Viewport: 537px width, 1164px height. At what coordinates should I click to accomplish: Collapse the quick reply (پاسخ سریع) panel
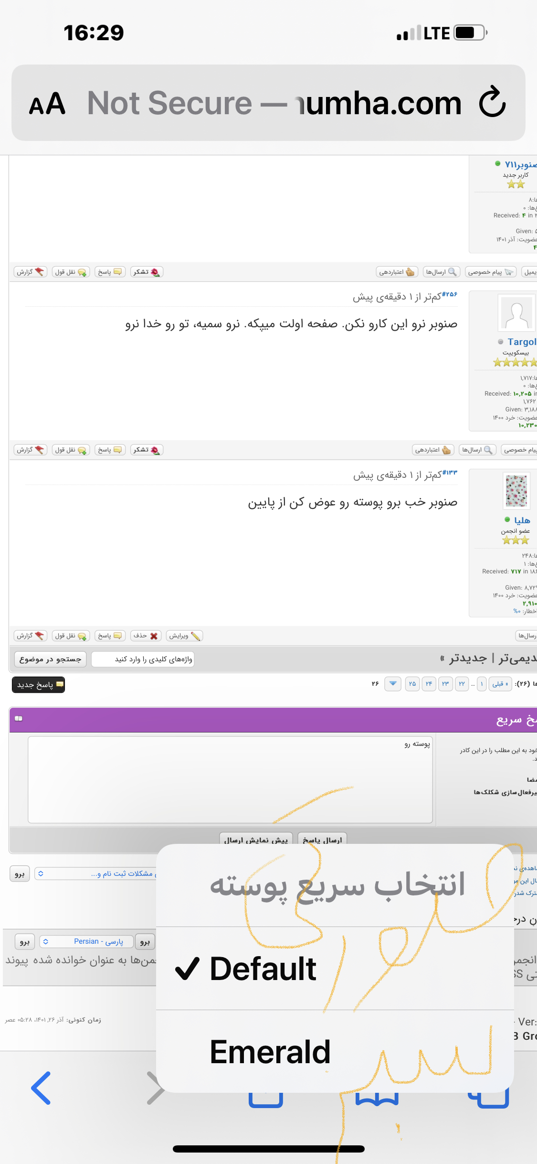tap(19, 718)
